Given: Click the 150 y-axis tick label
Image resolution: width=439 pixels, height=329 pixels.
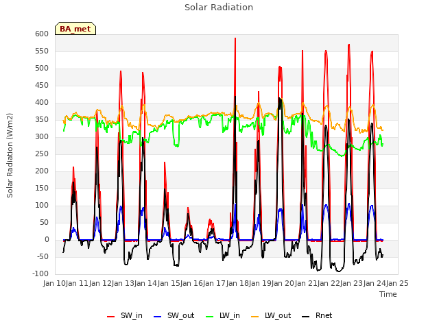Looking at the screenshot, I should point(42,188).
